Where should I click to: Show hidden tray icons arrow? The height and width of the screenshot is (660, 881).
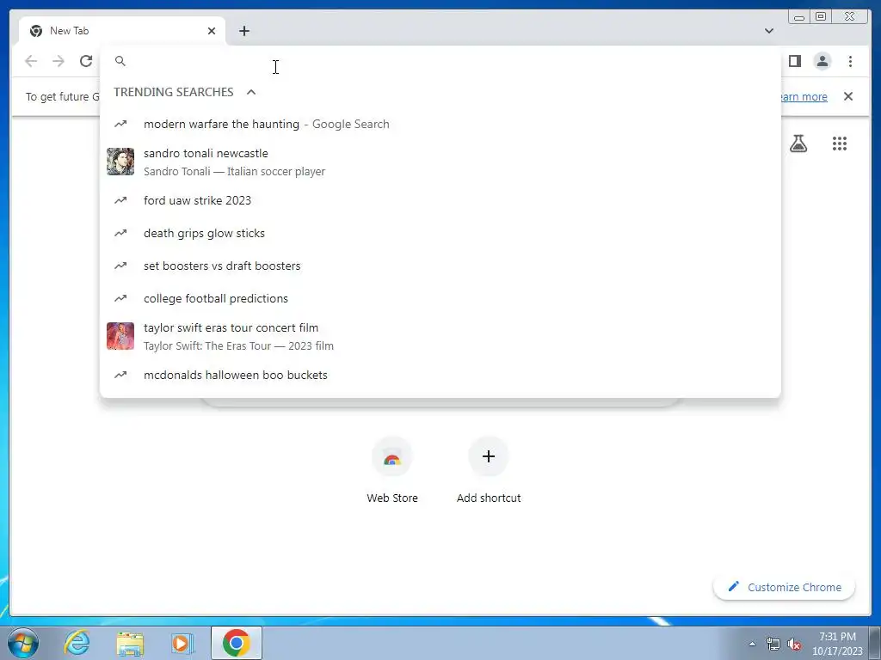point(752,644)
